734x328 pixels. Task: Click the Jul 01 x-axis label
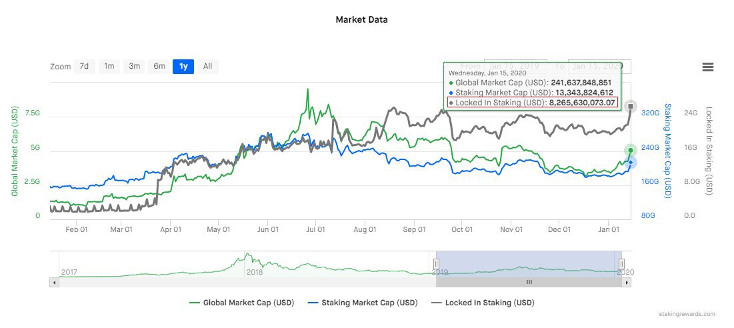coord(315,230)
